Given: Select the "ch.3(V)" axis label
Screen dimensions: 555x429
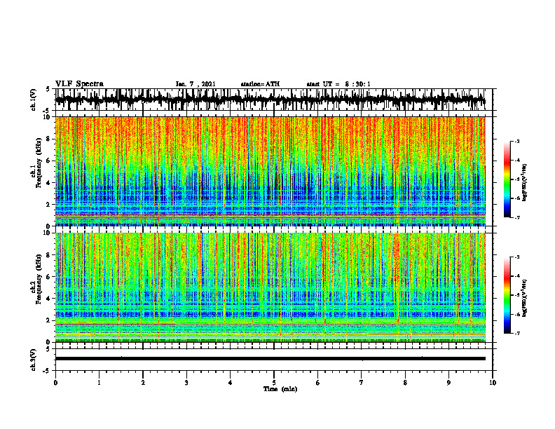Looking at the screenshot, I should [x=34, y=360].
